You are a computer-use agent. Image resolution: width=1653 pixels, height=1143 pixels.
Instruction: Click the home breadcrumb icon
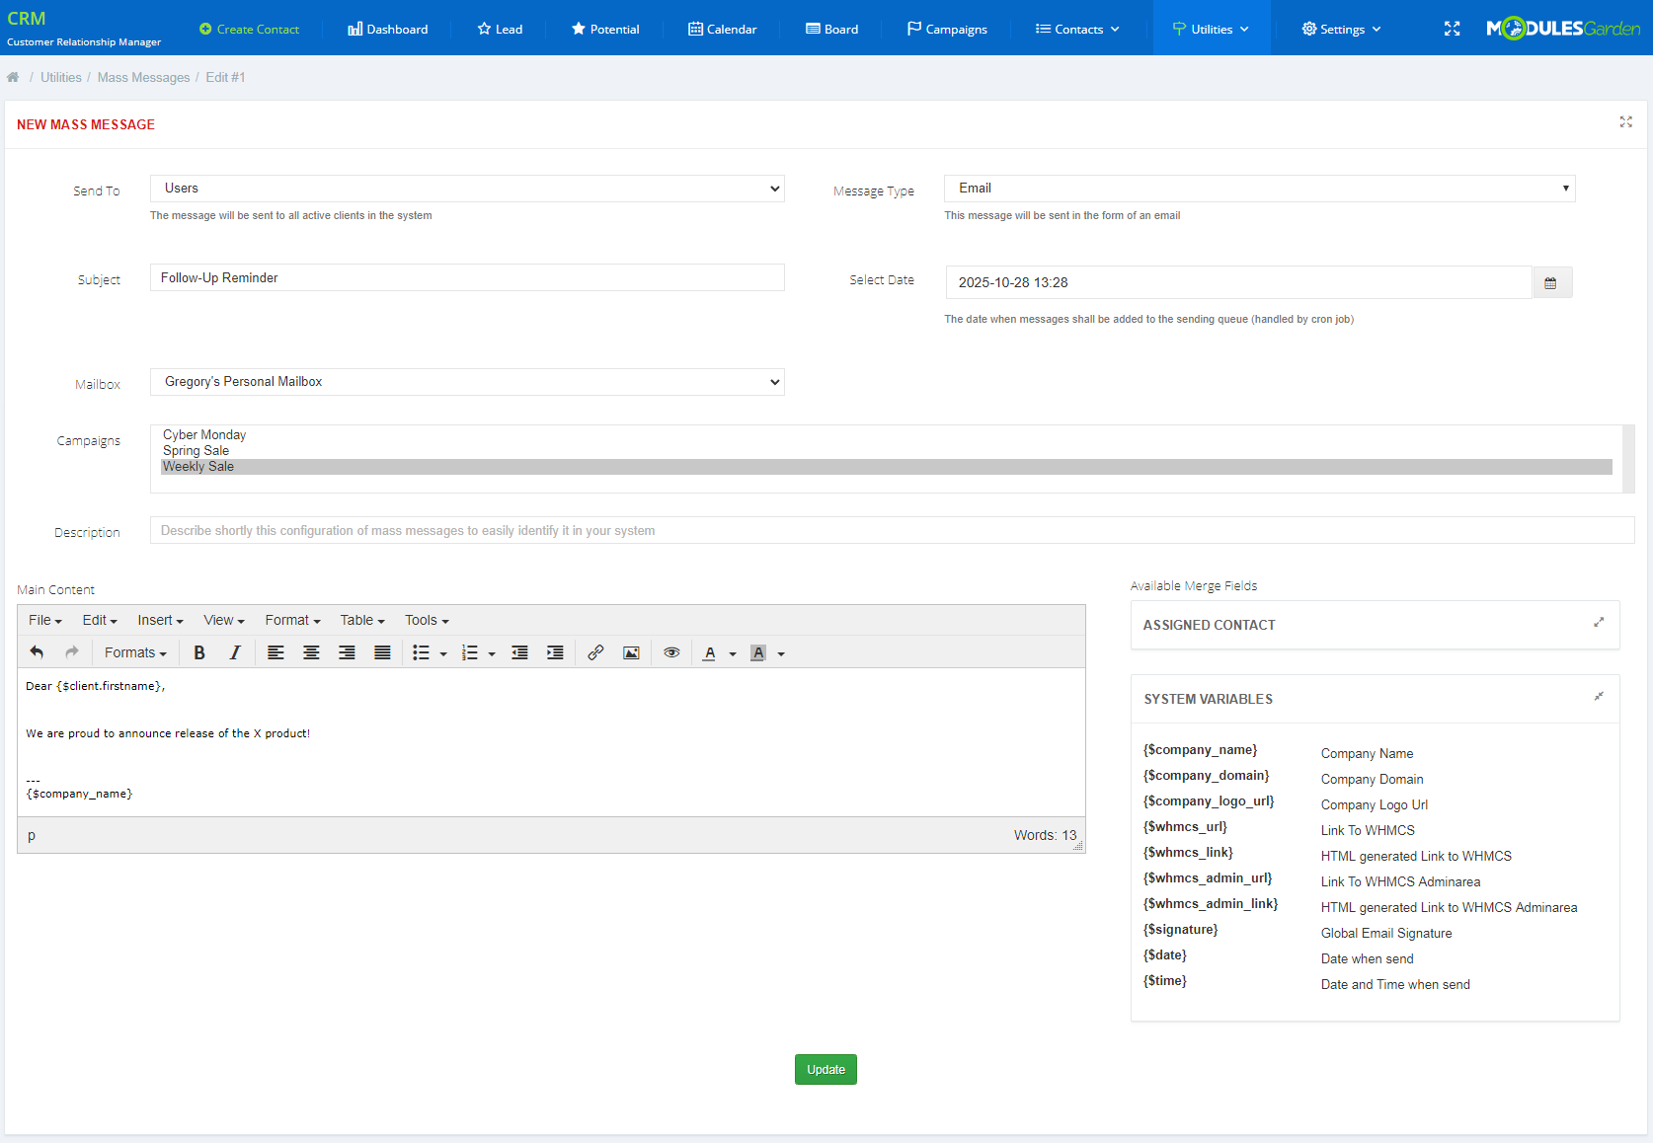click(13, 77)
